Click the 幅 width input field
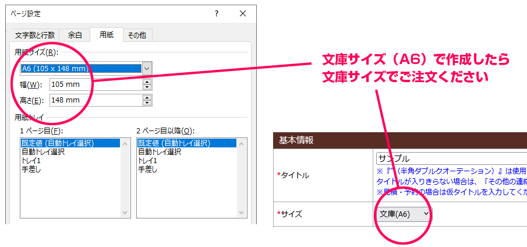 pyautogui.click(x=96, y=84)
